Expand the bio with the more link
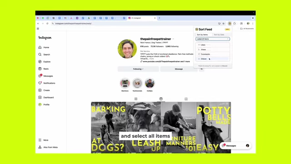The height and width of the screenshot is (164, 291). click(151, 59)
